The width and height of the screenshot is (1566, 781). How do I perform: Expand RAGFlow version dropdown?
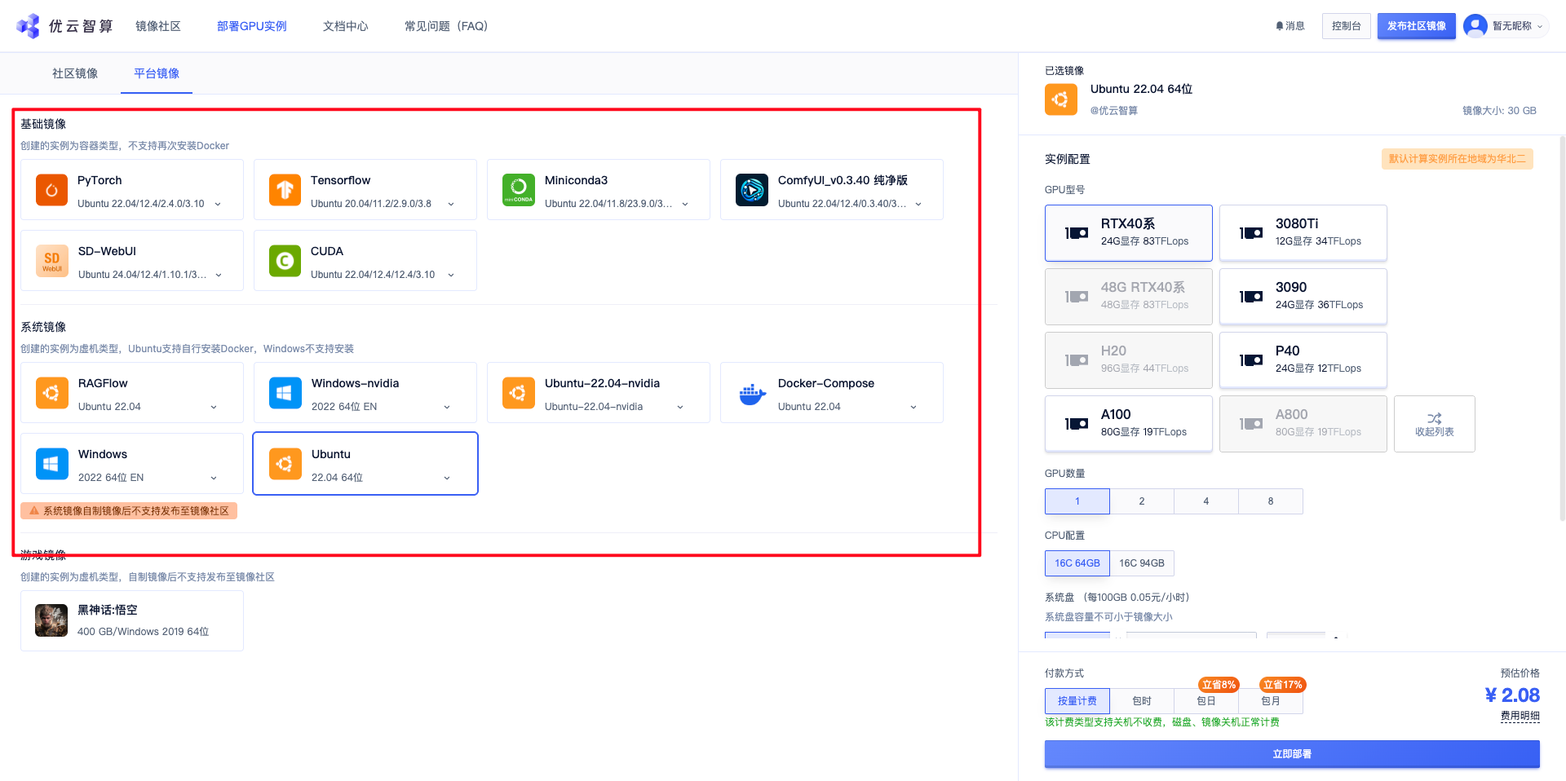tap(214, 407)
